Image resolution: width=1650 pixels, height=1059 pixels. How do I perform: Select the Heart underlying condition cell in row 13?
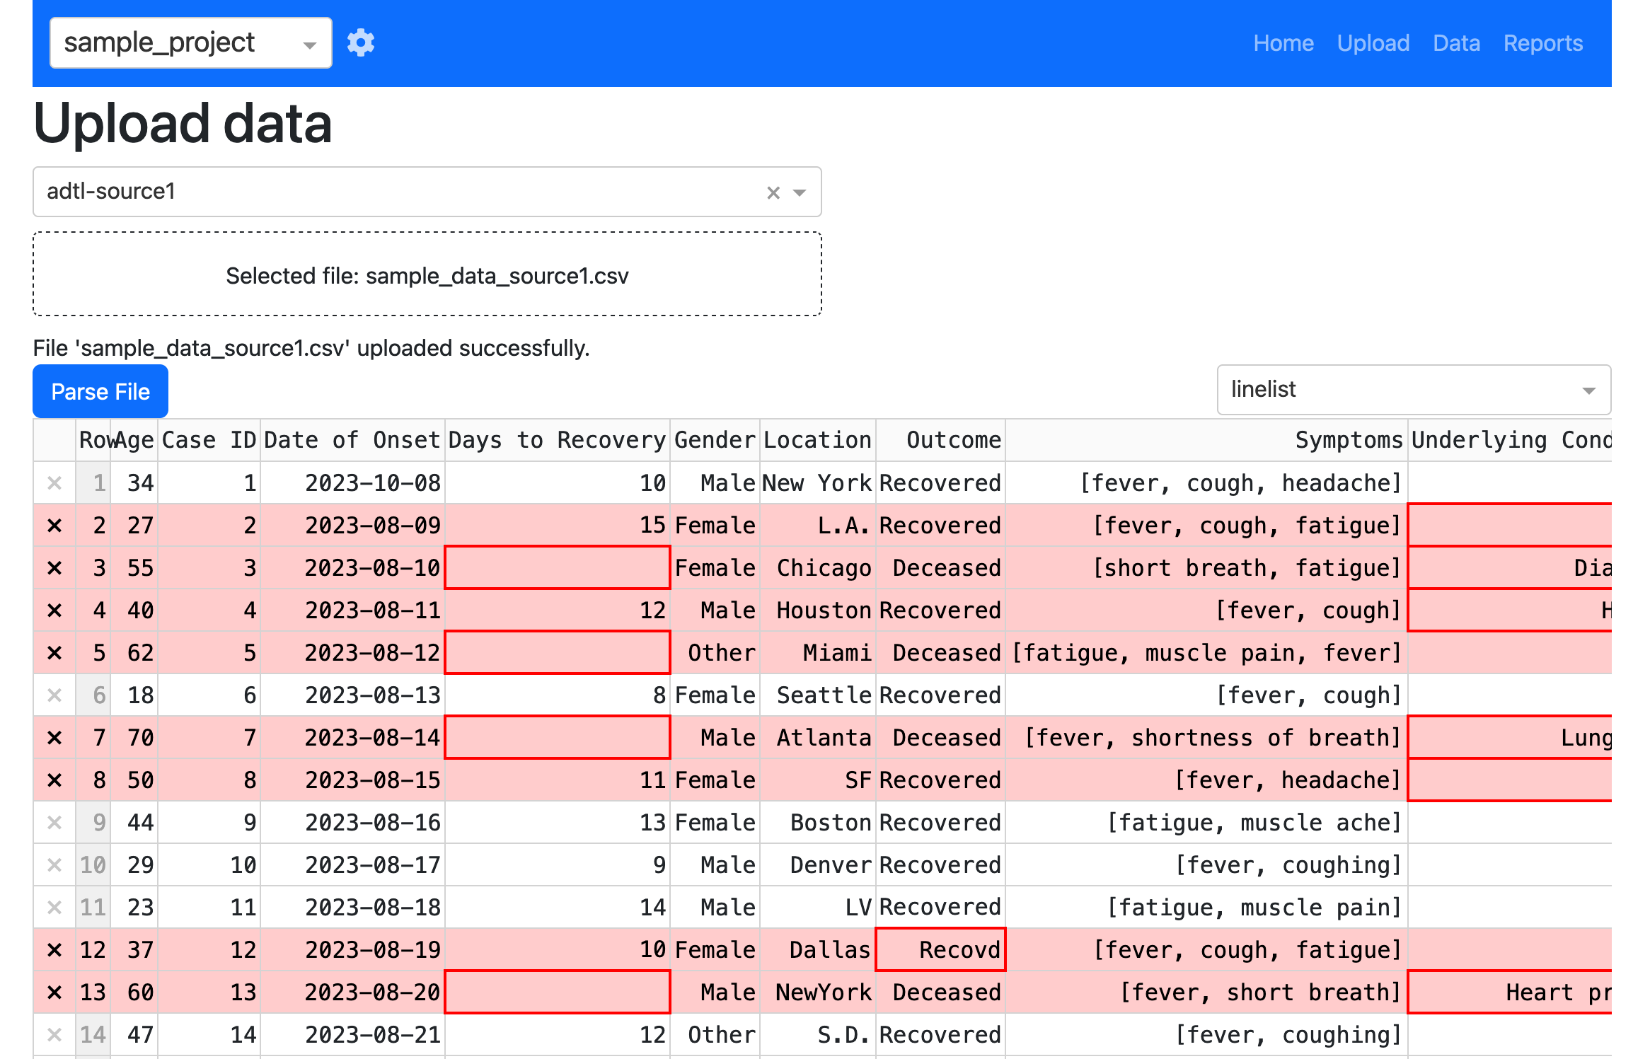click(x=1510, y=993)
